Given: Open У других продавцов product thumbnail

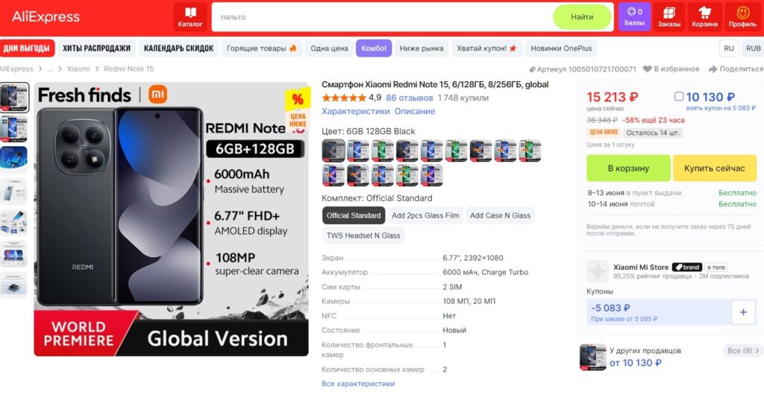Looking at the screenshot, I should tap(592, 358).
